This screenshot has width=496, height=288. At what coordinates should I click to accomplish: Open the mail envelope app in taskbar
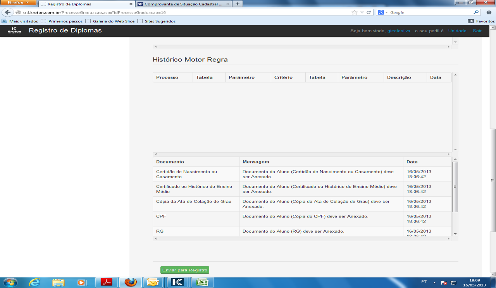pyautogui.click(x=153, y=282)
